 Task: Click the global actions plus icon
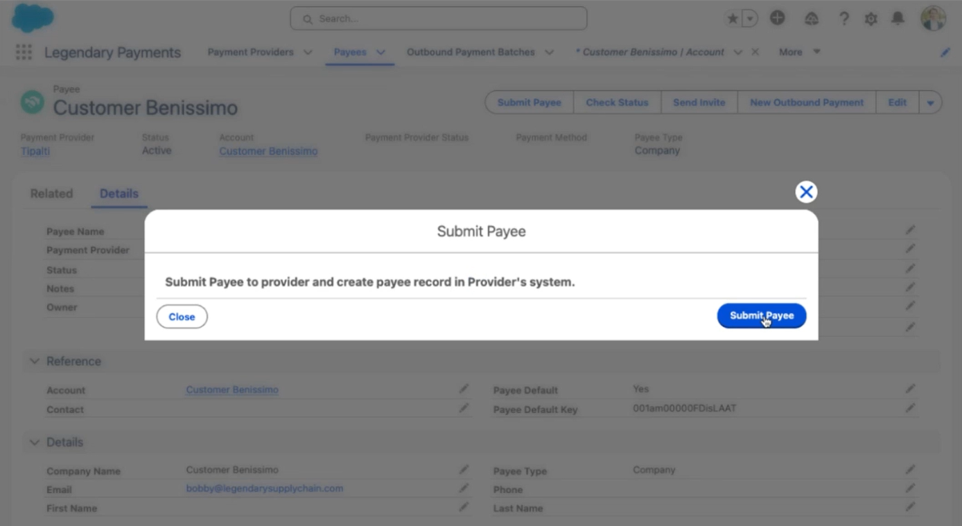pos(777,19)
